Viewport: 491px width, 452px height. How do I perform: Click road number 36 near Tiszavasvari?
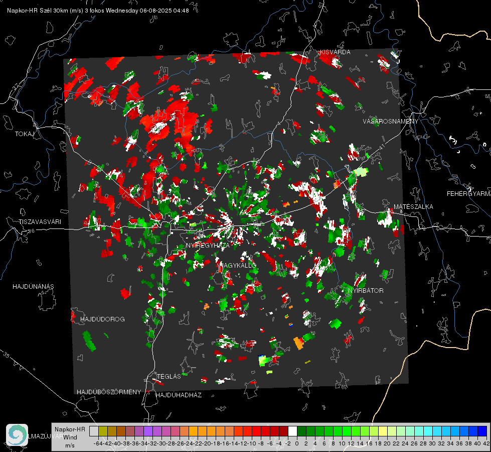[x=31, y=231]
